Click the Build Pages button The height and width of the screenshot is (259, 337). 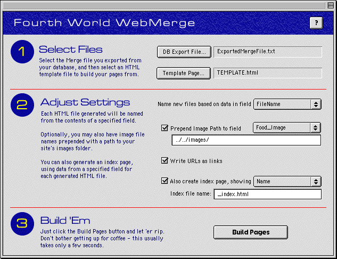pyautogui.click(x=251, y=232)
